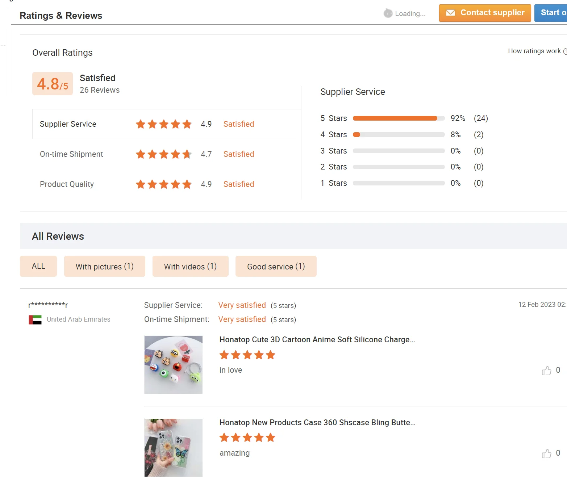Viewport: 567px width, 477px height.
Task: Open Honatop New Products Case 360 link
Action: point(317,423)
